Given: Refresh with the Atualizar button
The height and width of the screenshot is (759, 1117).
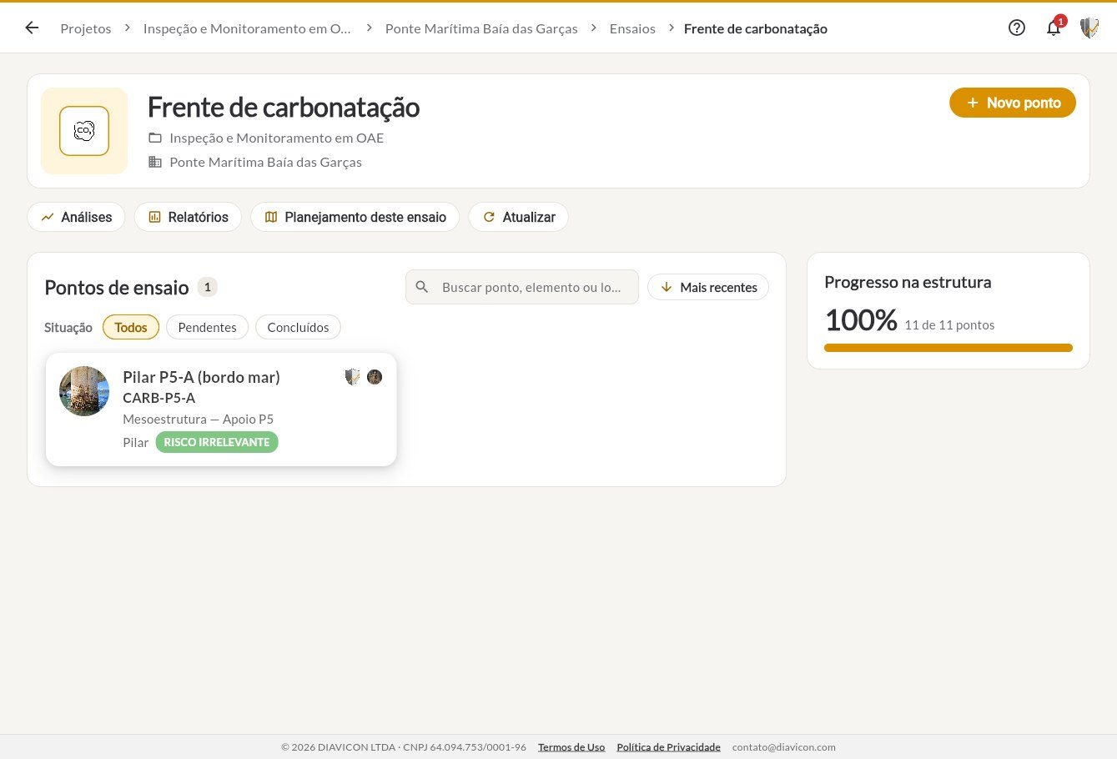Looking at the screenshot, I should (x=519, y=217).
